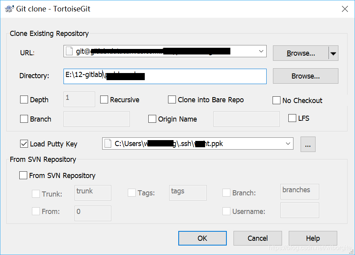Click the Origin Name input field

pyautogui.click(x=246, y=119)
